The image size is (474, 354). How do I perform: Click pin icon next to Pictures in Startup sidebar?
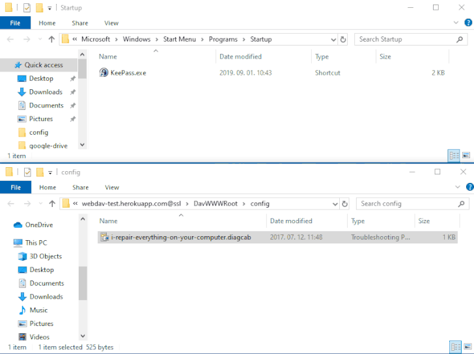tap(73, 119)
